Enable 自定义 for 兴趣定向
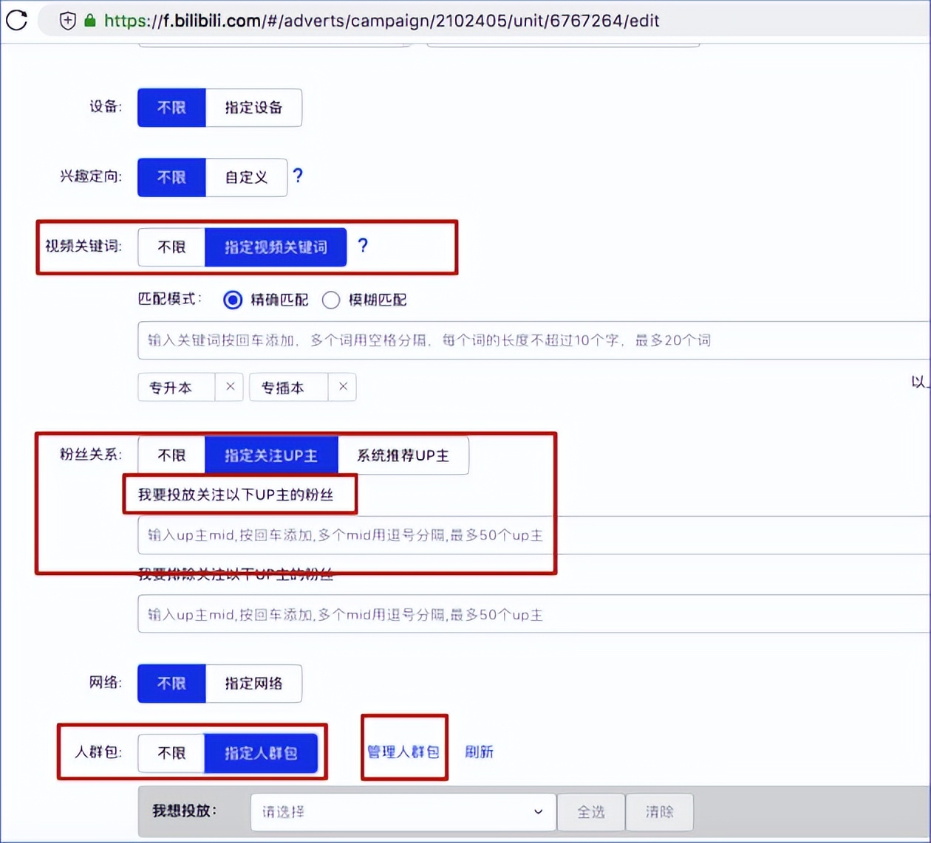Viewport: 931px width, 843px height. [247, 177]
